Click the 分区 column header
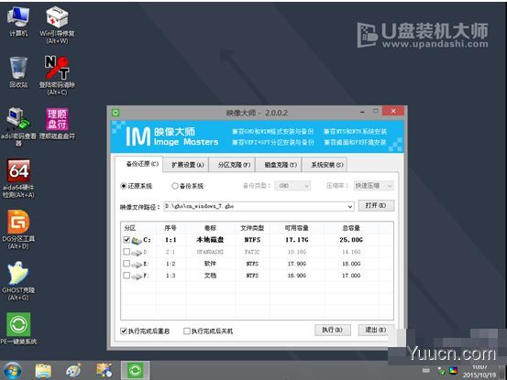Viewport: 507px width, 380px height. click(x=138, y=228)
